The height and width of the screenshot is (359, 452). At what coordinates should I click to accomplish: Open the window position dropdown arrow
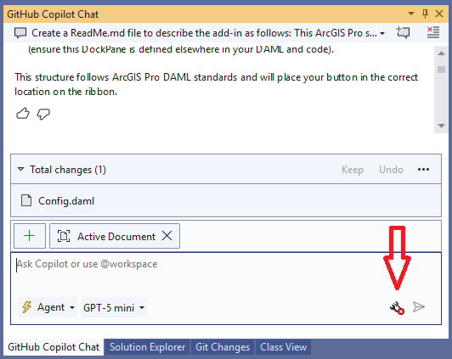click(x=411, y=14)
